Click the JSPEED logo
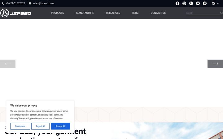This screenshot has height=139, width=223. coord(16,13)
